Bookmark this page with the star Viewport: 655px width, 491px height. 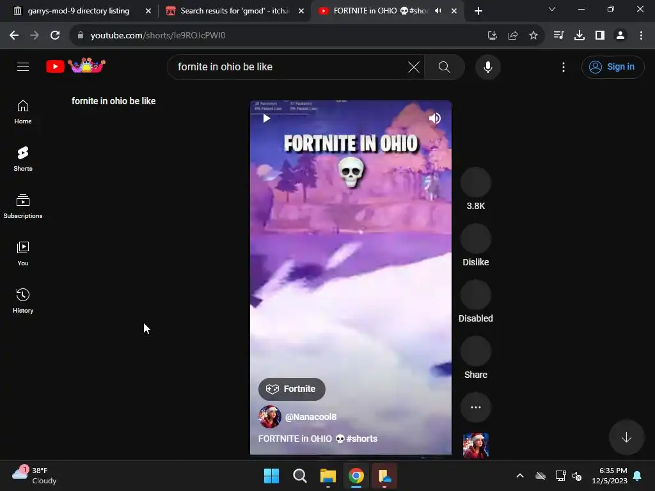click(x=533, y=36)
